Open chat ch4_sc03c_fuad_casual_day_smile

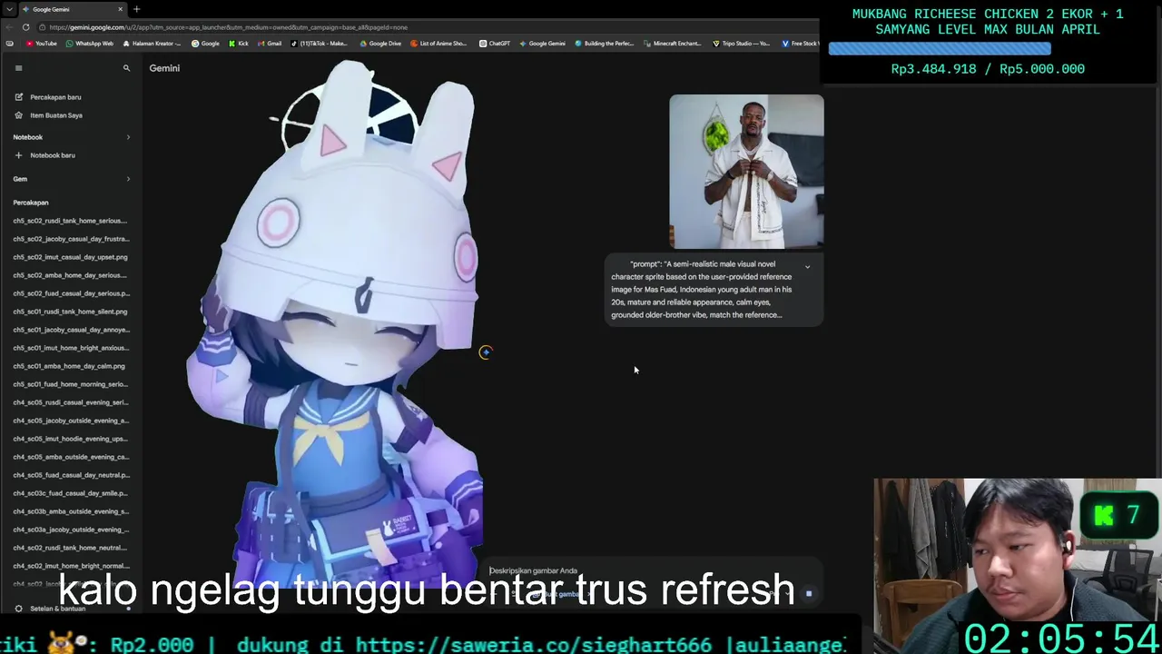pos(70,493)
